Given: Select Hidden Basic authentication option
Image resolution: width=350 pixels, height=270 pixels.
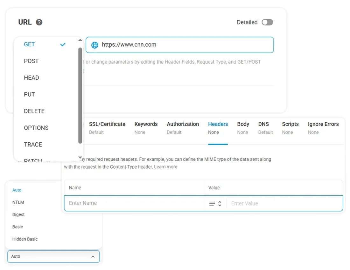Looking at the screenshot, I should click(x=25, y=239).
